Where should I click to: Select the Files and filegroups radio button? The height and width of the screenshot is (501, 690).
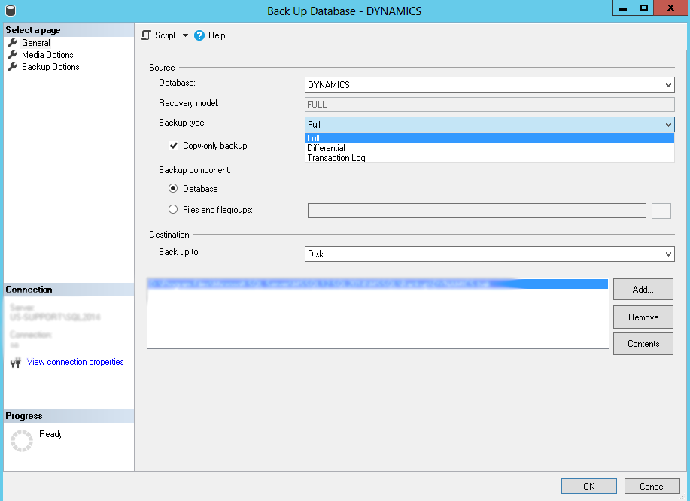[x=173, y=209]
